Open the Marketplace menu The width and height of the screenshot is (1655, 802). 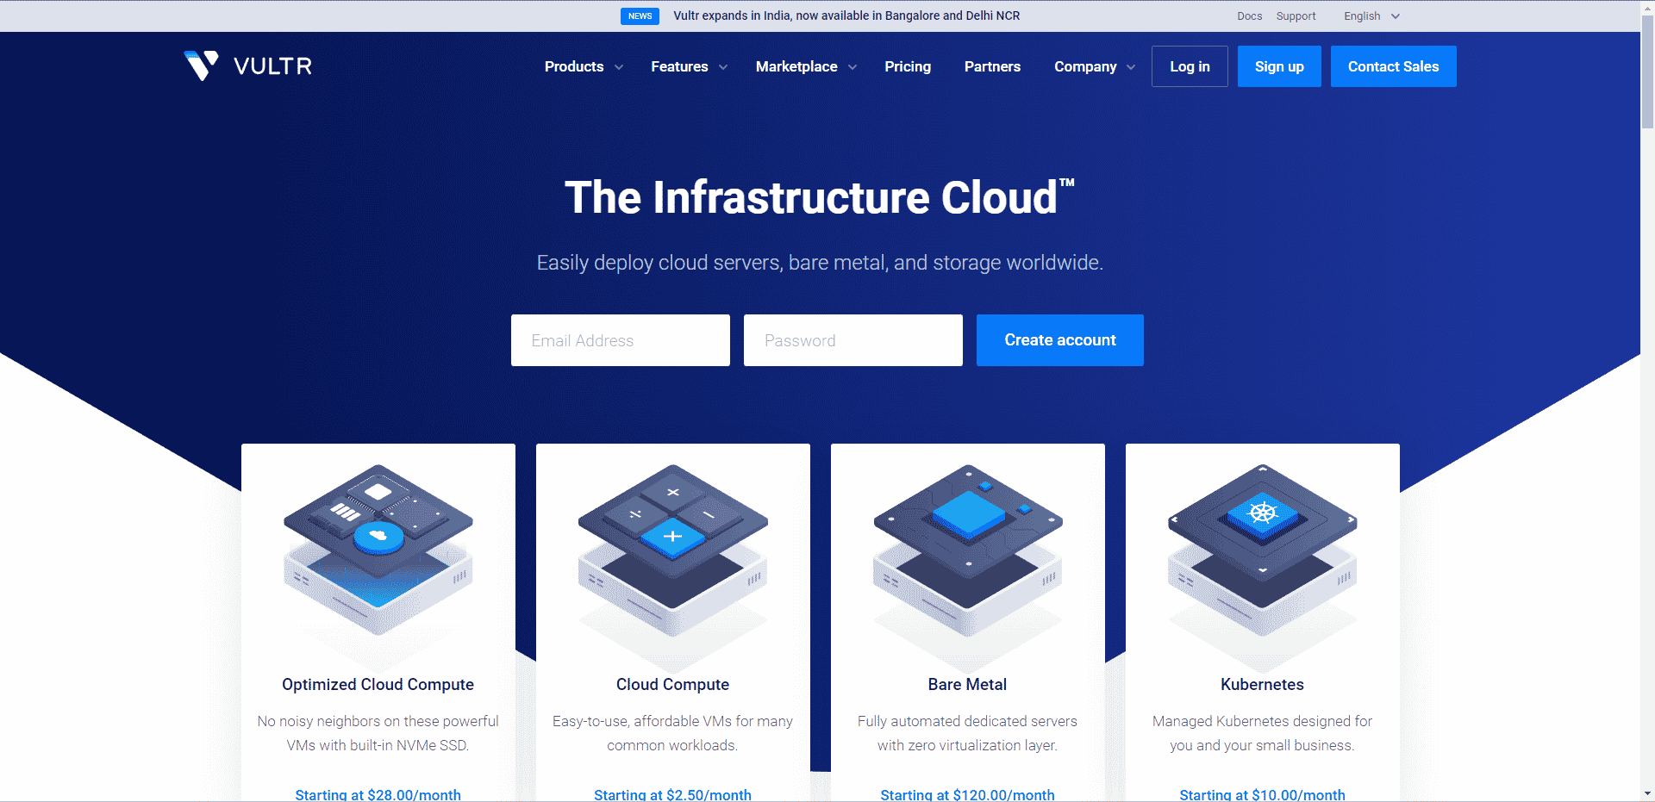click(x=796, y=66)
